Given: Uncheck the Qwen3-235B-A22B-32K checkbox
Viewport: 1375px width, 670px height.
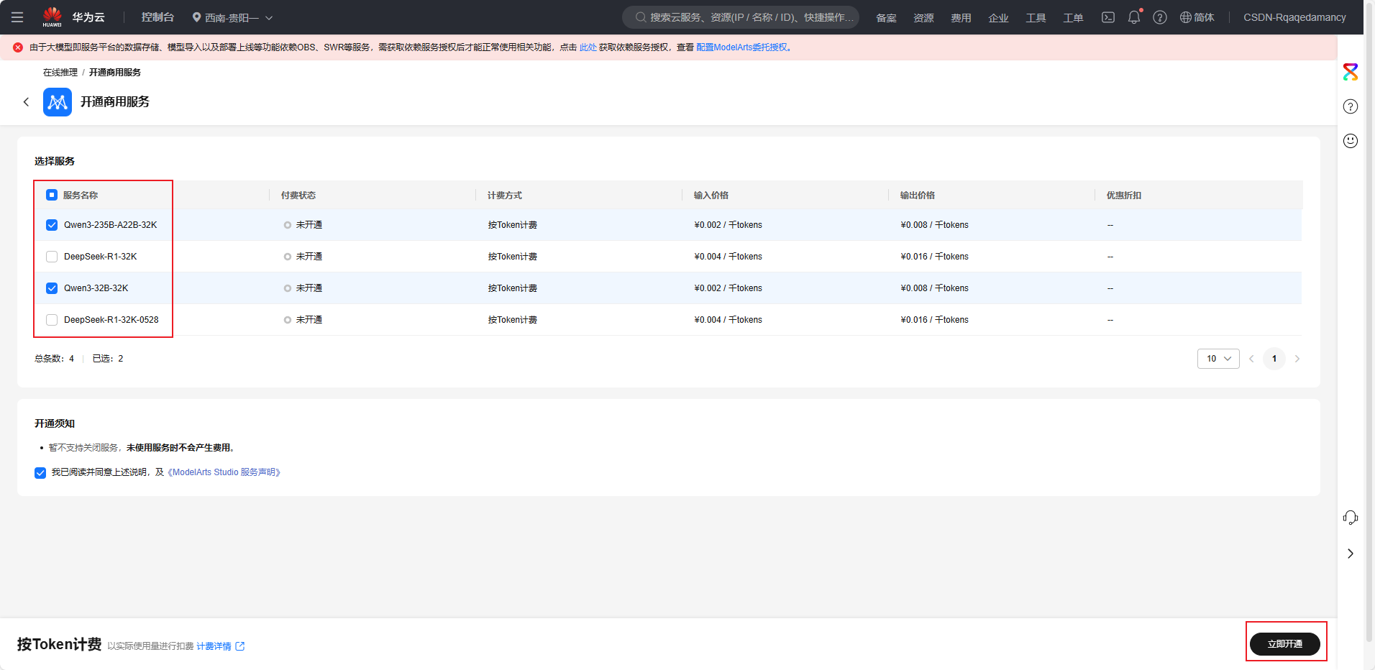Looking at the screenshot, I should pyautogui.click(x=52, y=225).
